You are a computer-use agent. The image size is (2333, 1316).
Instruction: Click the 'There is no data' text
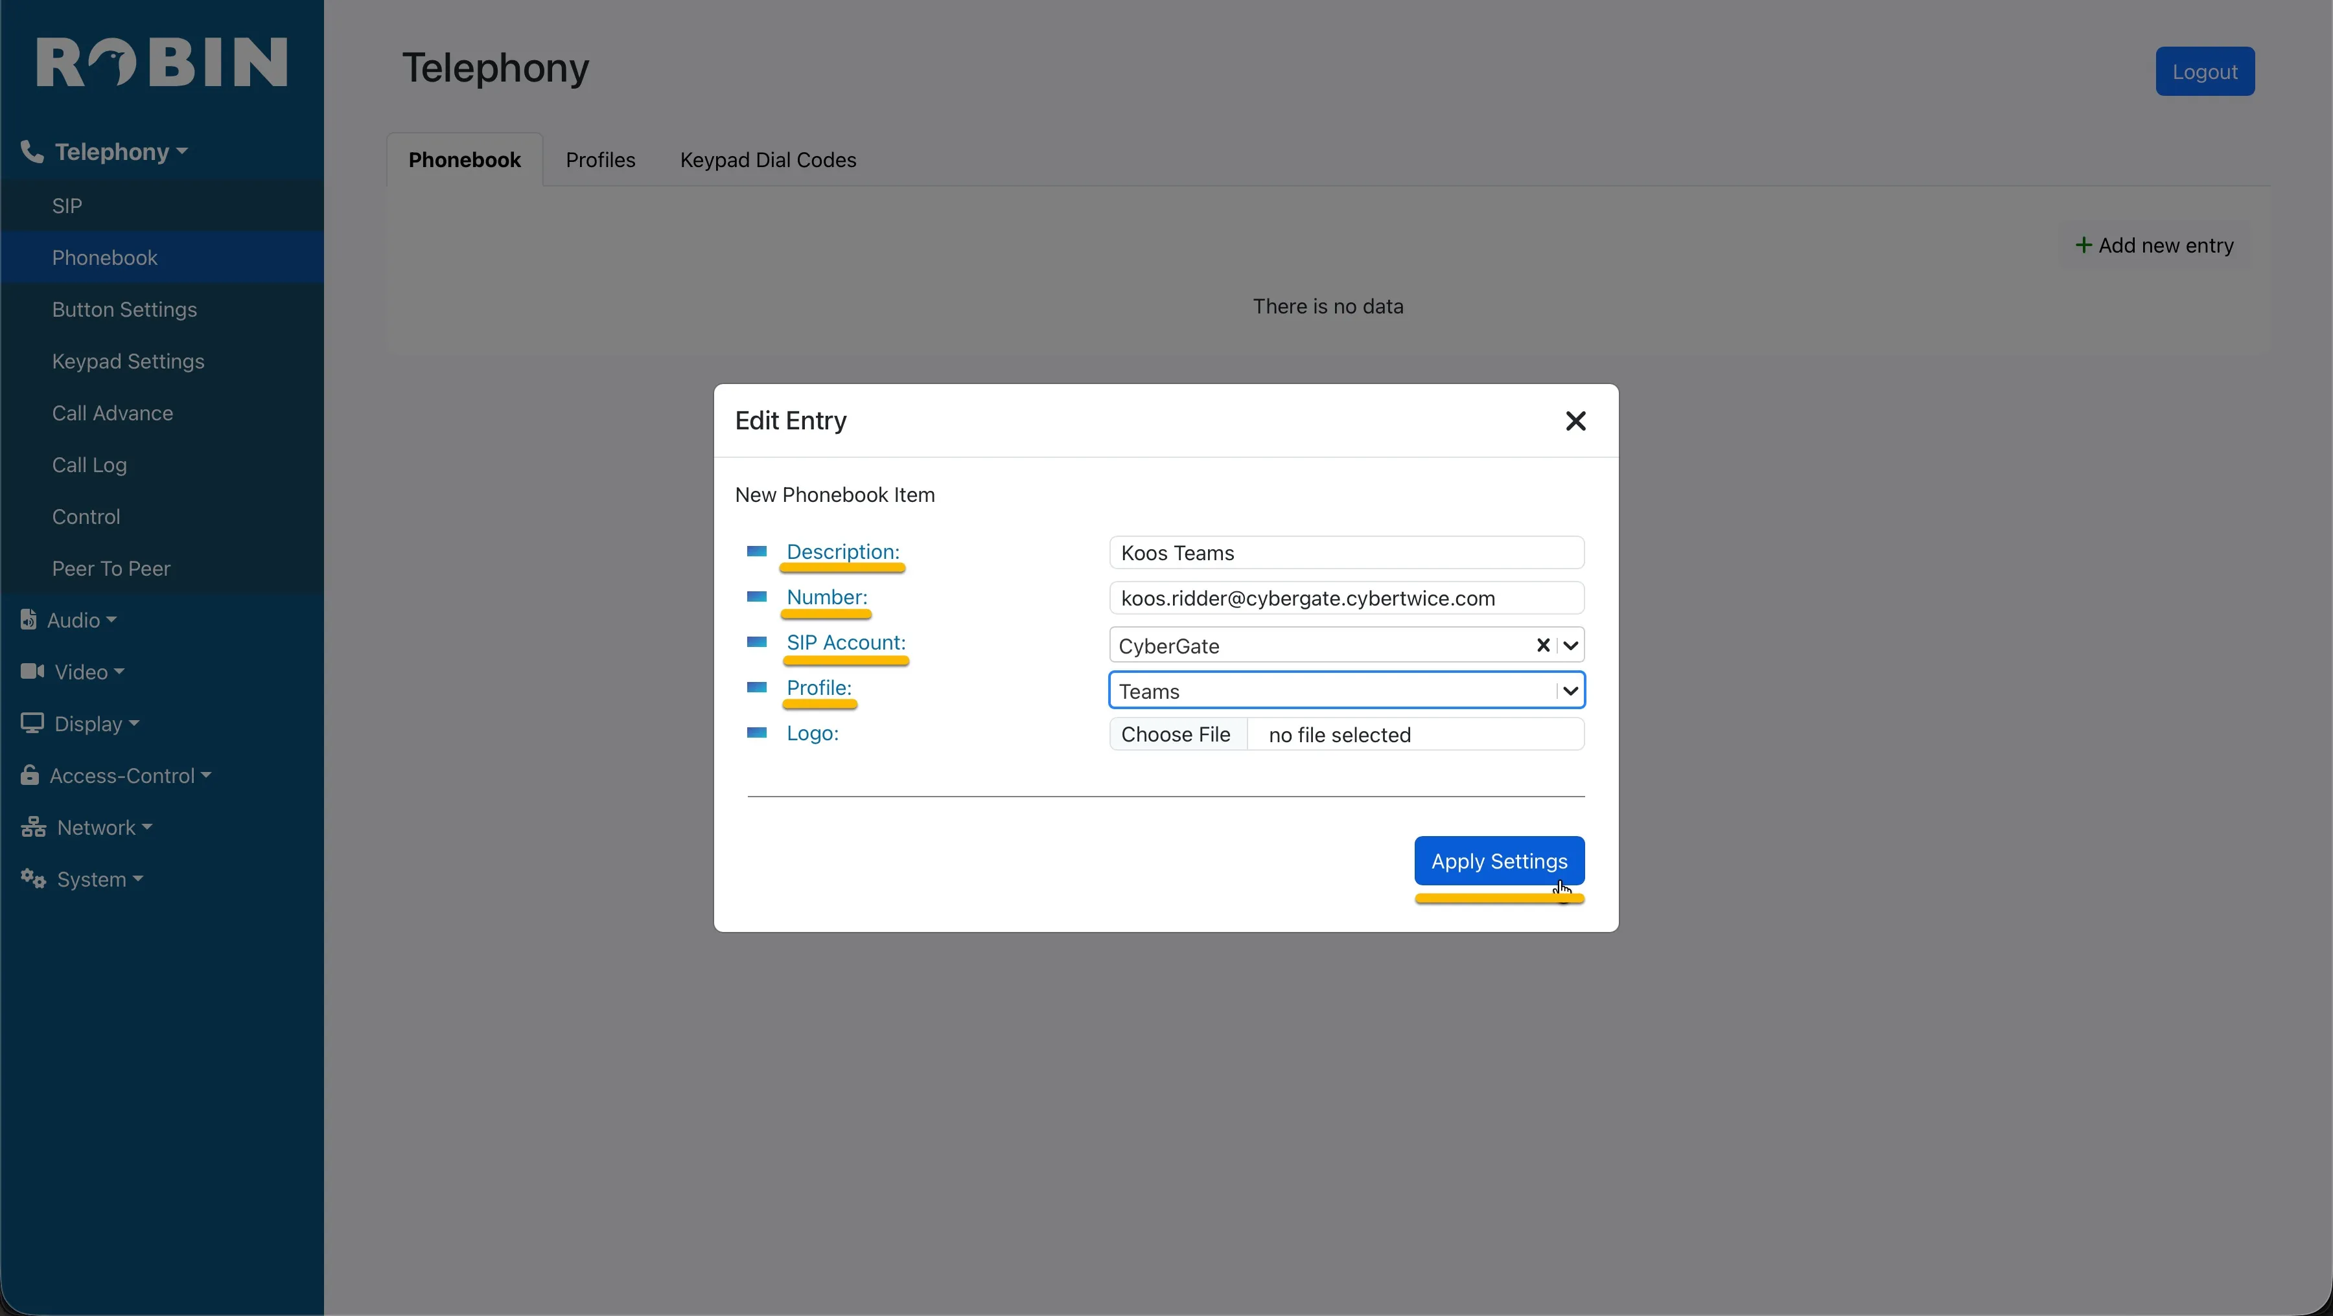pos(1328,306)
